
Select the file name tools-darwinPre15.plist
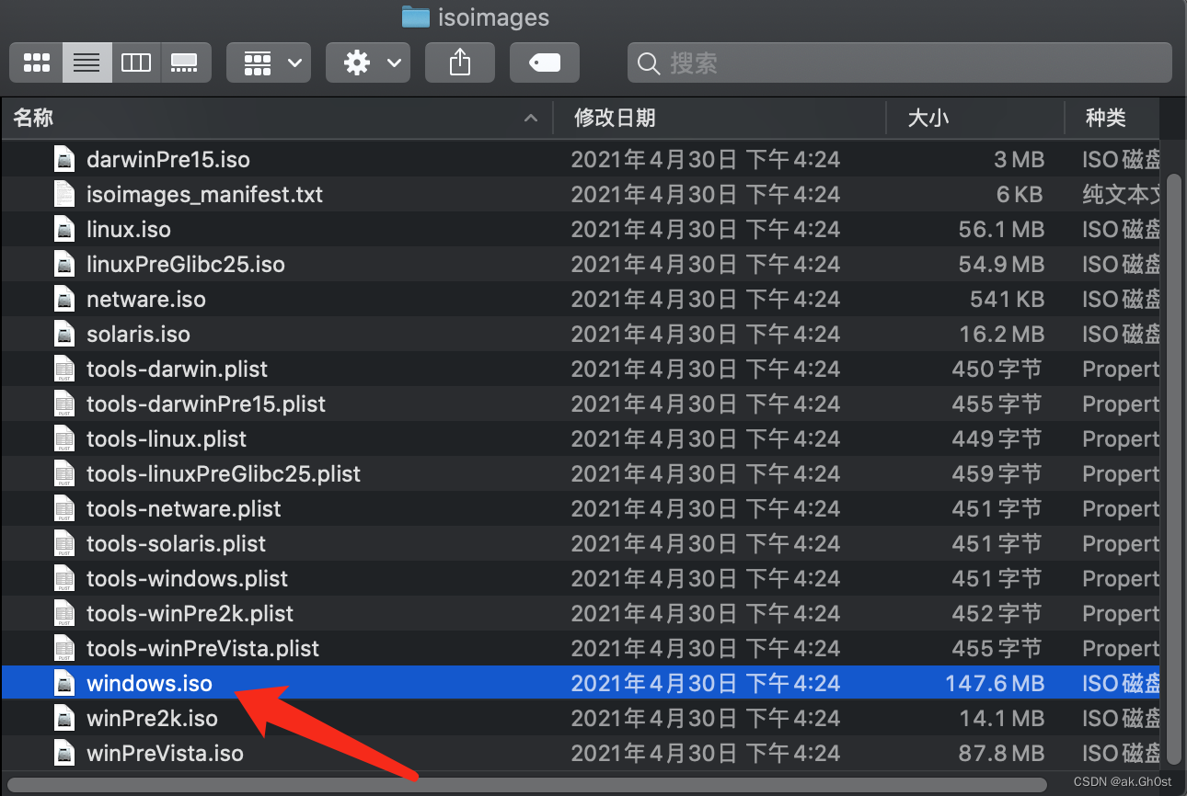click(x=206, y=404)
